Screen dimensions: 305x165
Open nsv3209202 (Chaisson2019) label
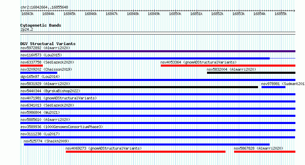46,69
